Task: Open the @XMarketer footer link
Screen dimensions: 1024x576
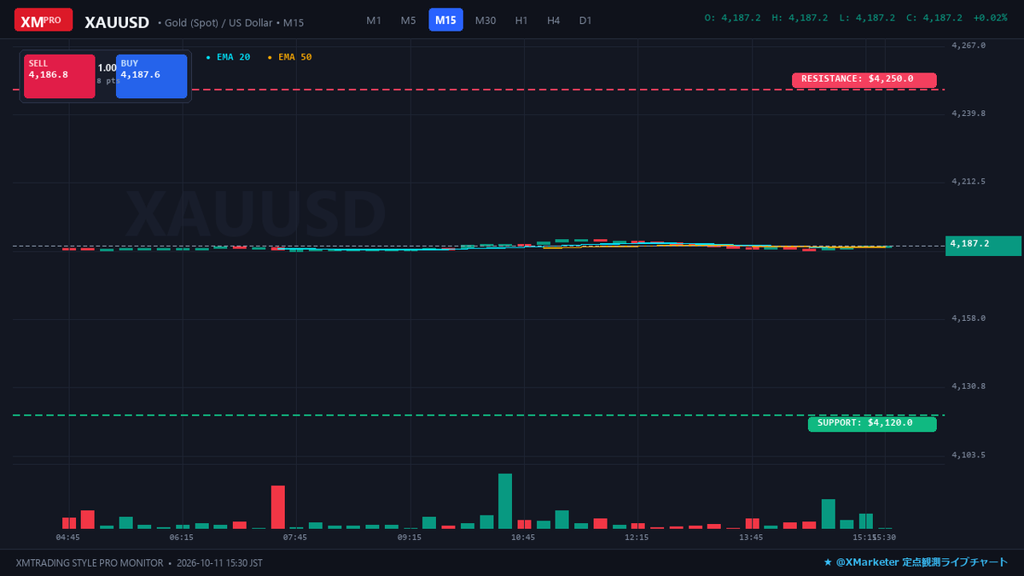Action: [916, 562]
